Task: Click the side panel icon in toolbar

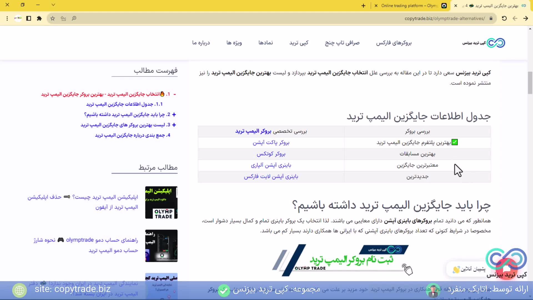Action: pyautogui.click(x=29, y=18)
